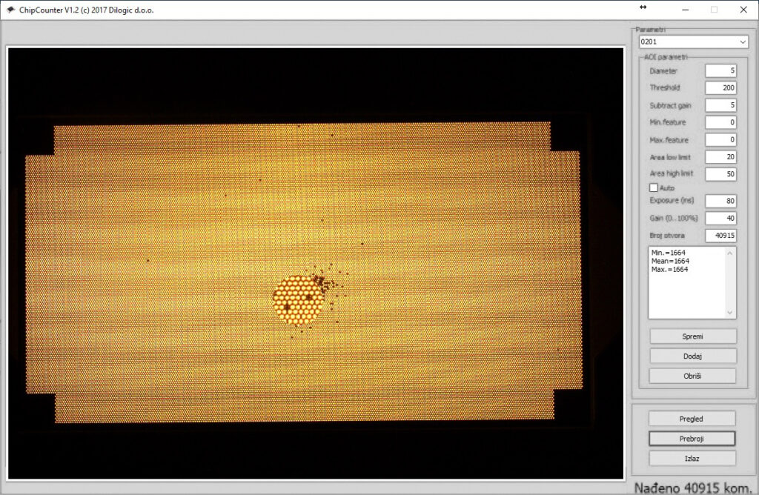
Task: Click the Diameter input field
Action: pyautogui.click(x=720, y=70)
